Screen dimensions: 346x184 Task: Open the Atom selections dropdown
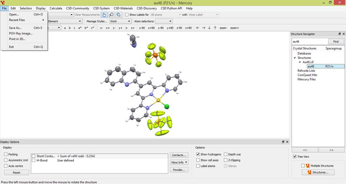pos(164,21)
